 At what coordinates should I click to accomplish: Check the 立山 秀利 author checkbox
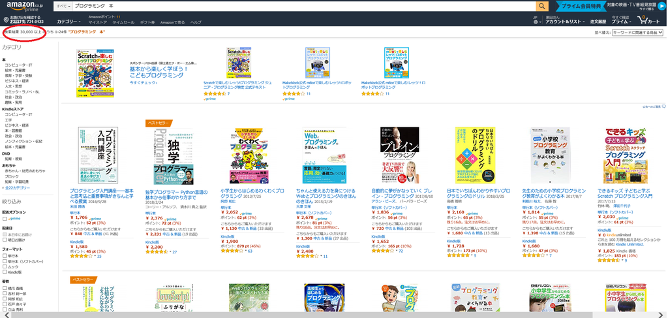point(5,310)
